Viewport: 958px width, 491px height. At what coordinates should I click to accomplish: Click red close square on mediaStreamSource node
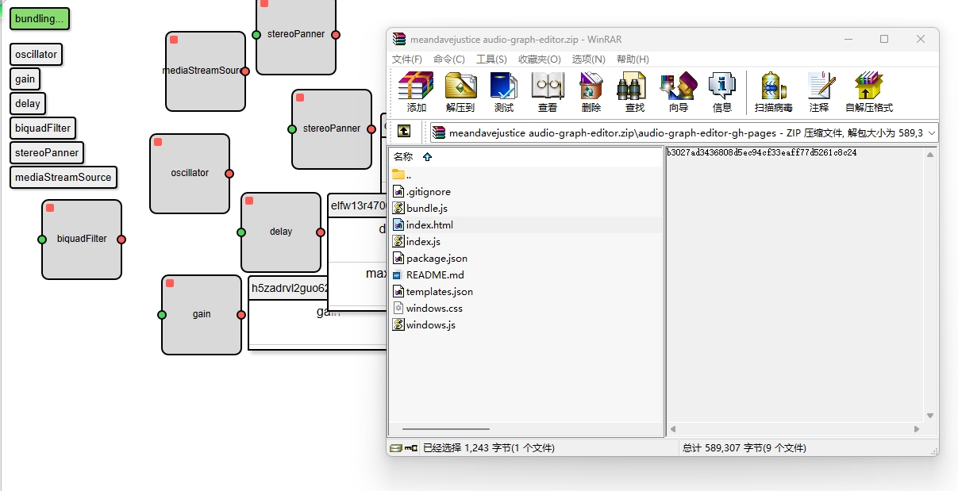click(x=174, y=40)
